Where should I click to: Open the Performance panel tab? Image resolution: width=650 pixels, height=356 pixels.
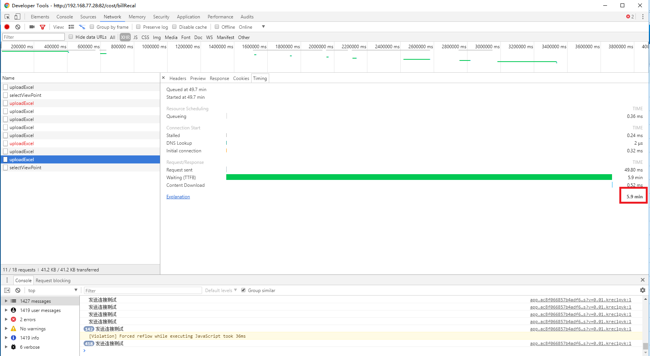221,17
